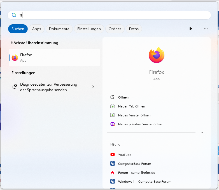The height and width of the screenshot is (190, 219).
Task: Collapse the actions list with chevron
Action: tap(202, 133)
